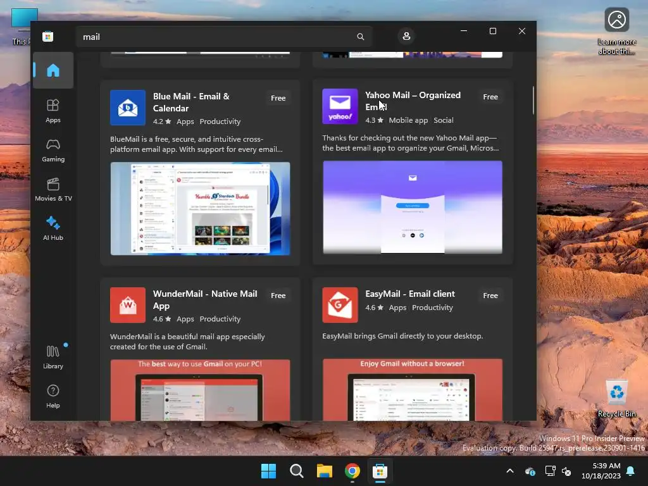Image resolution: width=648 pixels, height=486 pixels.
Task: Click the results vertical scrollbar thumb
Action: click(x=533, y=100)
